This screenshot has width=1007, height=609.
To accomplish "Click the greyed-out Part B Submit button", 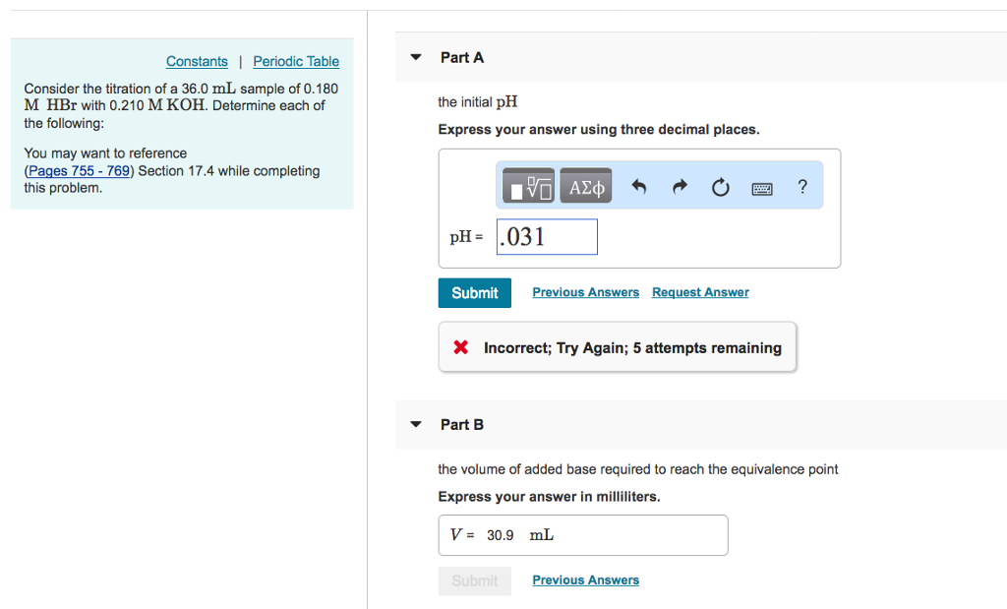I will pos(475,580).
